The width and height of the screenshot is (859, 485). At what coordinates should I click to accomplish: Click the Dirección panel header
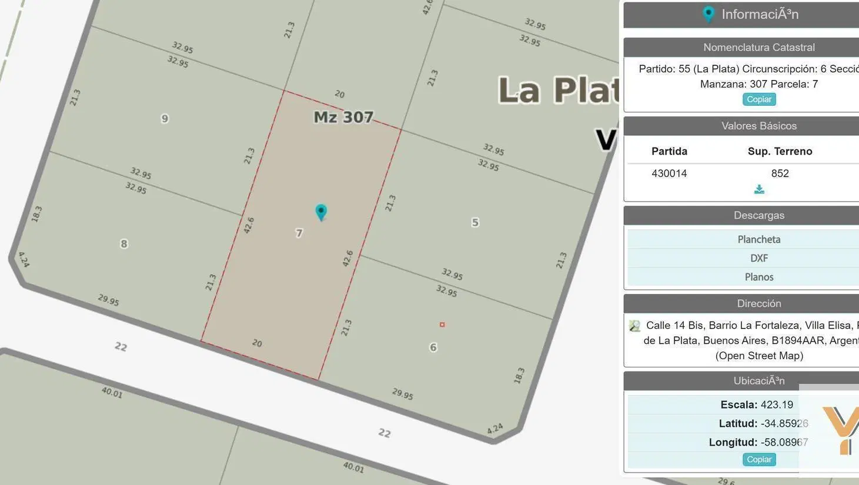pos(741,303)
